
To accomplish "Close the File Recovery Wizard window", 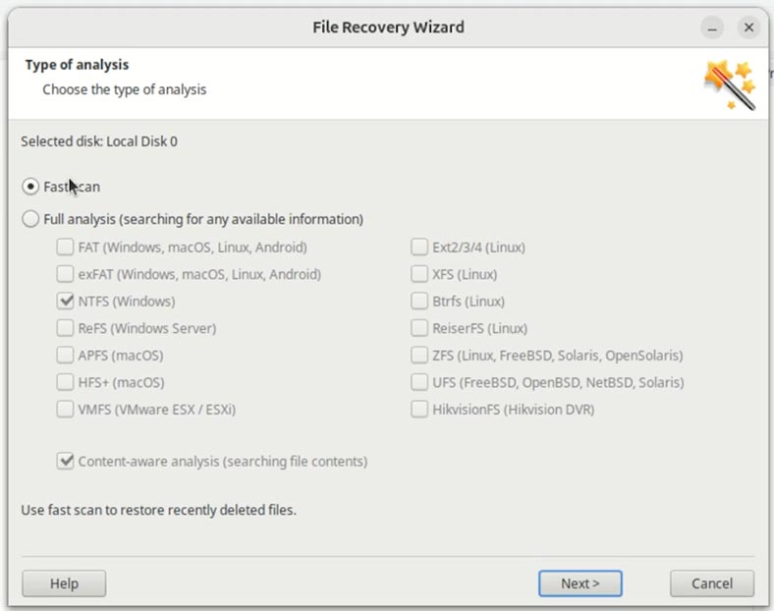I will [x=748, y=28].
